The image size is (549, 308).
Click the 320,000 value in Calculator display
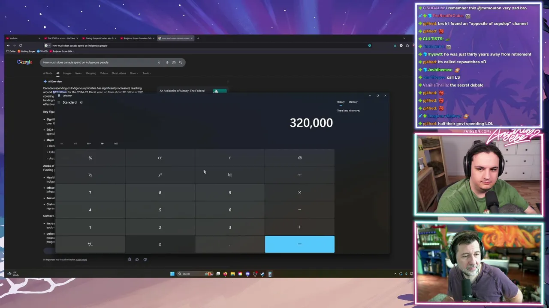(311, 123)
